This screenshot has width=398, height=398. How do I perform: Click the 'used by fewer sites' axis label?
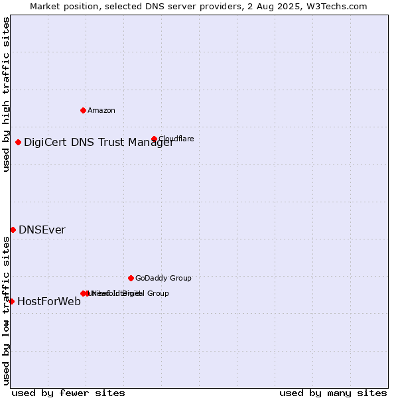[68, 393]
